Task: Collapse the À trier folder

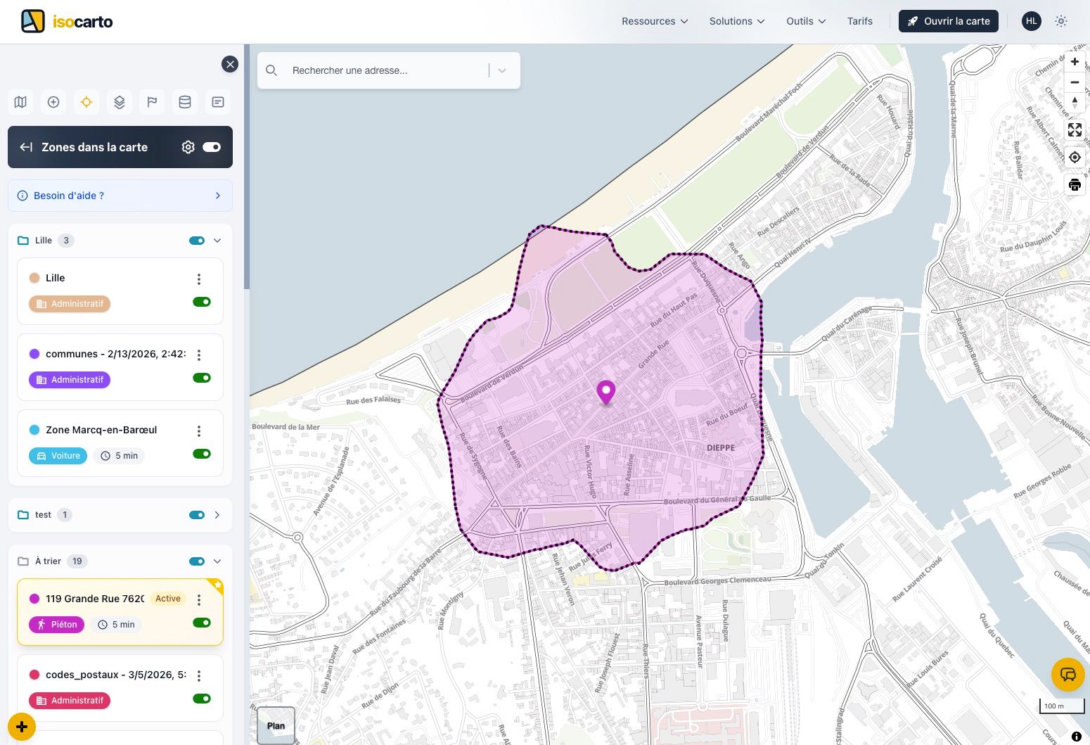Action: (x=217, y=561)
